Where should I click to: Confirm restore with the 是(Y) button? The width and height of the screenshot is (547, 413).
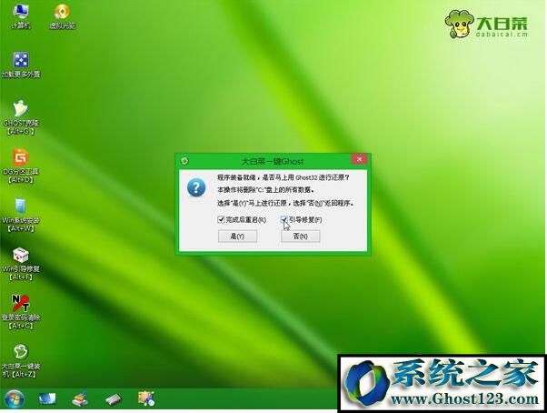pyautogui.click(x=237, y=237)
